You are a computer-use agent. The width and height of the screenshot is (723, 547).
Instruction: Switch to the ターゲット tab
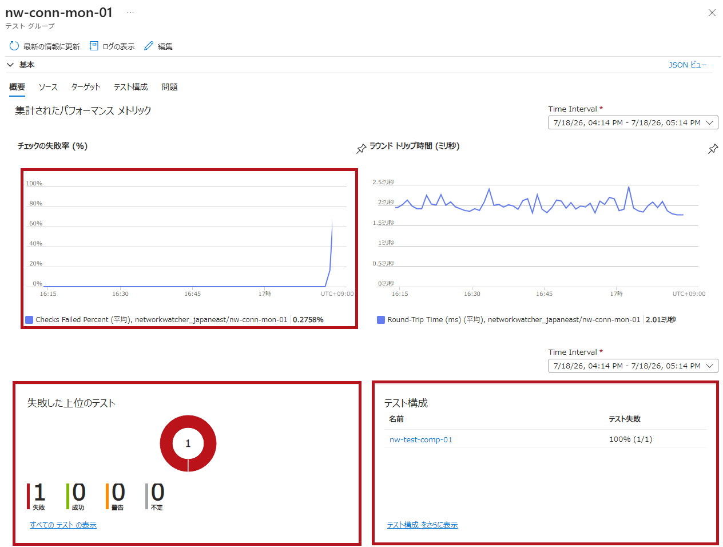click(x=86, y=87)
